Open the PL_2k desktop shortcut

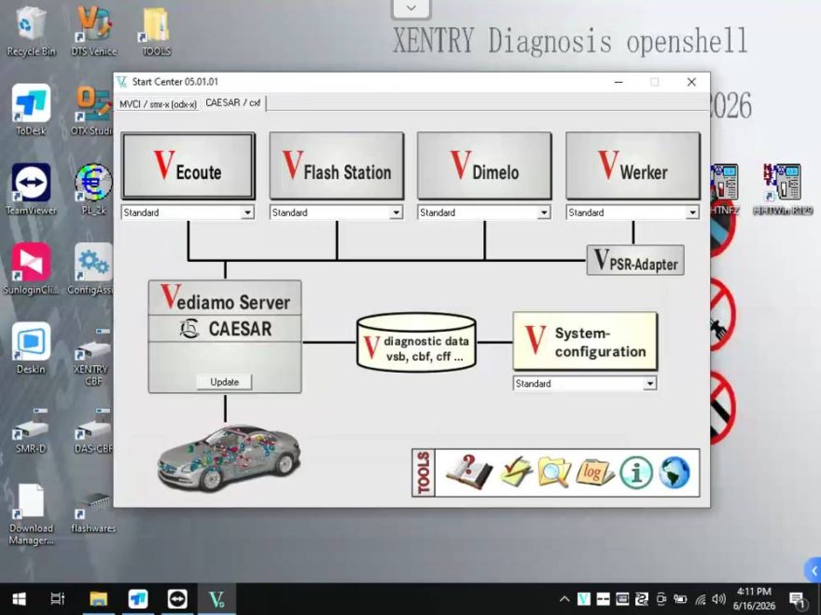(x=93, y=189)
